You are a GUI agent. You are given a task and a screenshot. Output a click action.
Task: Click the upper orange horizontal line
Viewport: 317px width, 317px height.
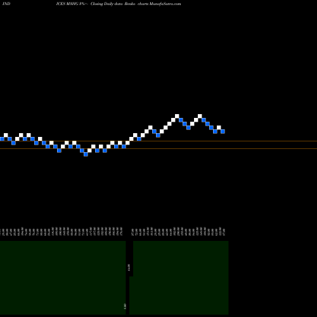coord(158,141)
